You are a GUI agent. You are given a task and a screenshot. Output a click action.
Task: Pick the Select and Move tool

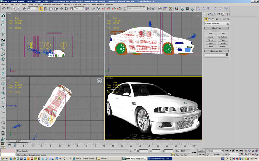tap(62, 9)
